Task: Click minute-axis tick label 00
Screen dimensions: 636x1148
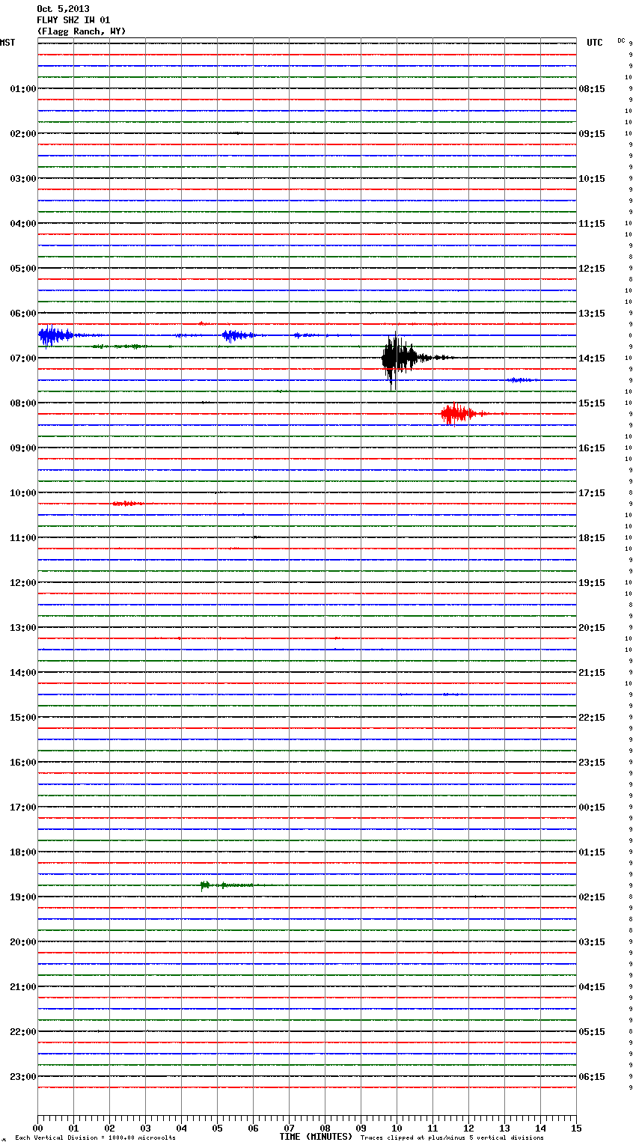Action: click(37, 1128)
